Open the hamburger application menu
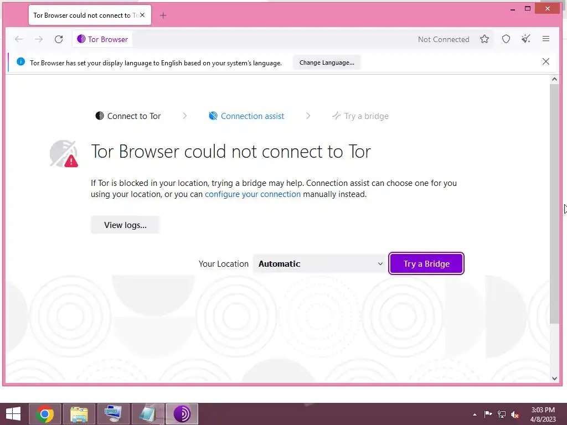Image resolution: width=567 pixels, height=425 pixels. click(545, 39)
